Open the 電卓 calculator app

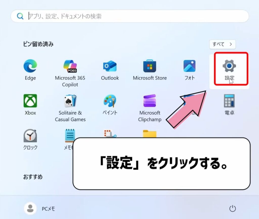coord(229,101)
